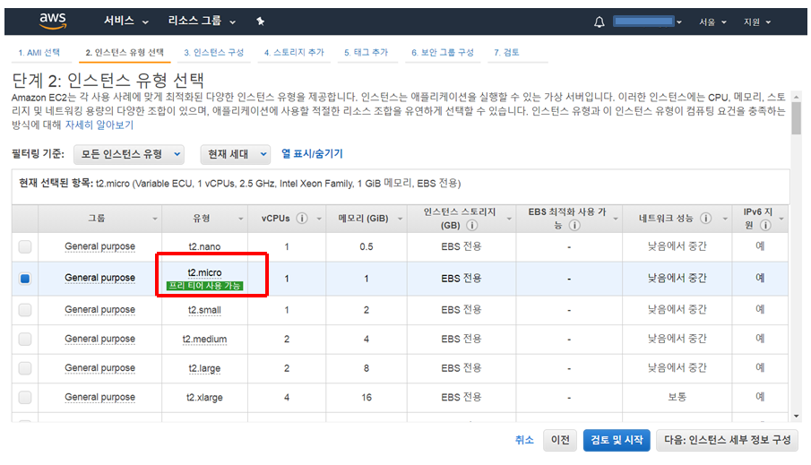
Task: Click the t2.xlarge type cell
Action: [x=204, y=397]
